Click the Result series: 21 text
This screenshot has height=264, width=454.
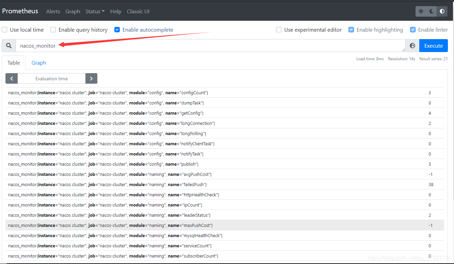[x=434, y=59]
